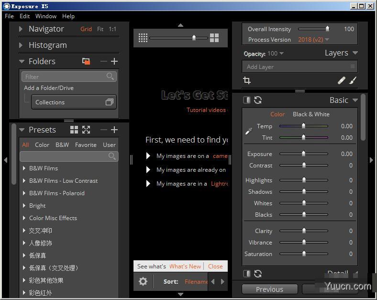This screenshot has width=377, height=300.
Task: Open the File menu
Action: click(x=9, y=16)
